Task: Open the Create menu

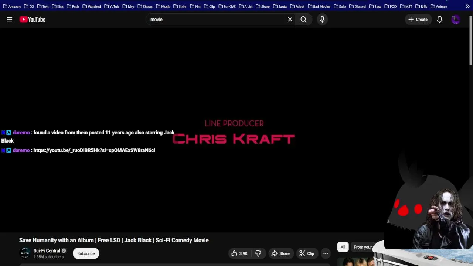Action: tap(418, 20)
